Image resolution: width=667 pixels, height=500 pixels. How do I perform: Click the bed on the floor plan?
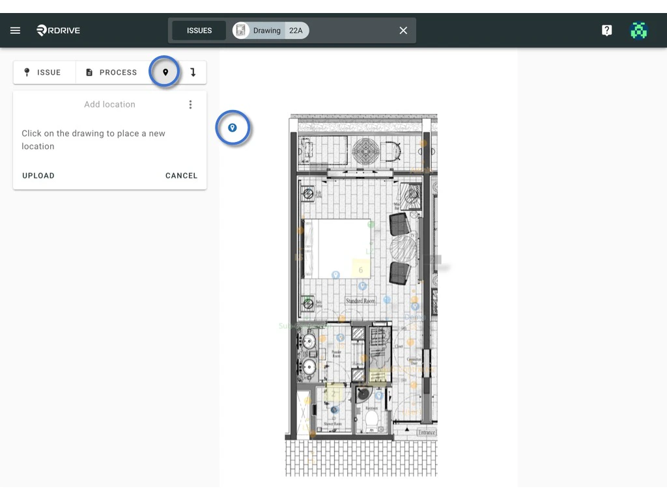tap(337, 249)
